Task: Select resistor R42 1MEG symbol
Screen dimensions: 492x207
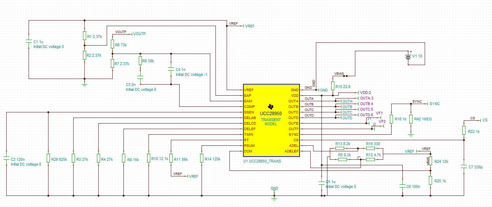Action: 411,119
